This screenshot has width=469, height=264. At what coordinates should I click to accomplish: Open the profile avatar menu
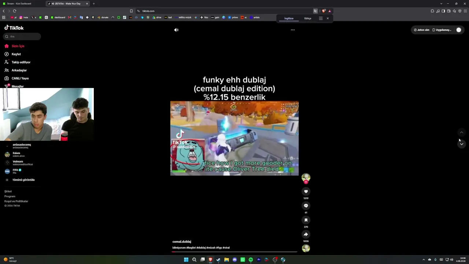[459, 30]
